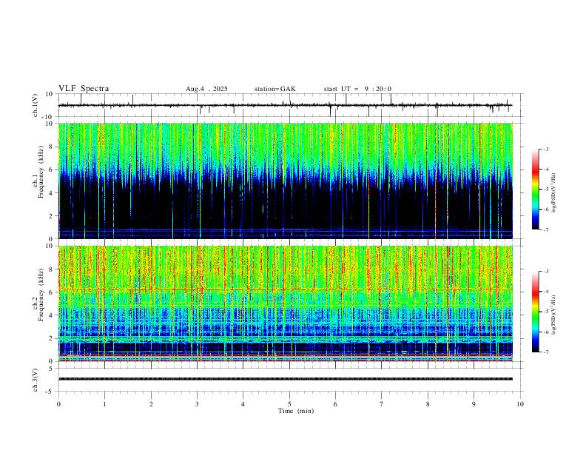Click the "VLF Spectra" title

coord(84,89)
